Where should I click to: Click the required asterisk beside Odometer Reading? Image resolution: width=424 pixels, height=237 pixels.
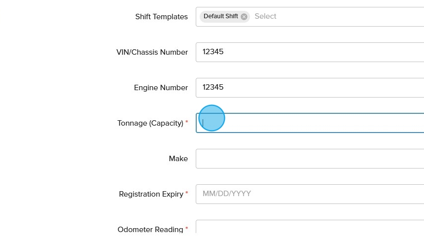point(187,229)
